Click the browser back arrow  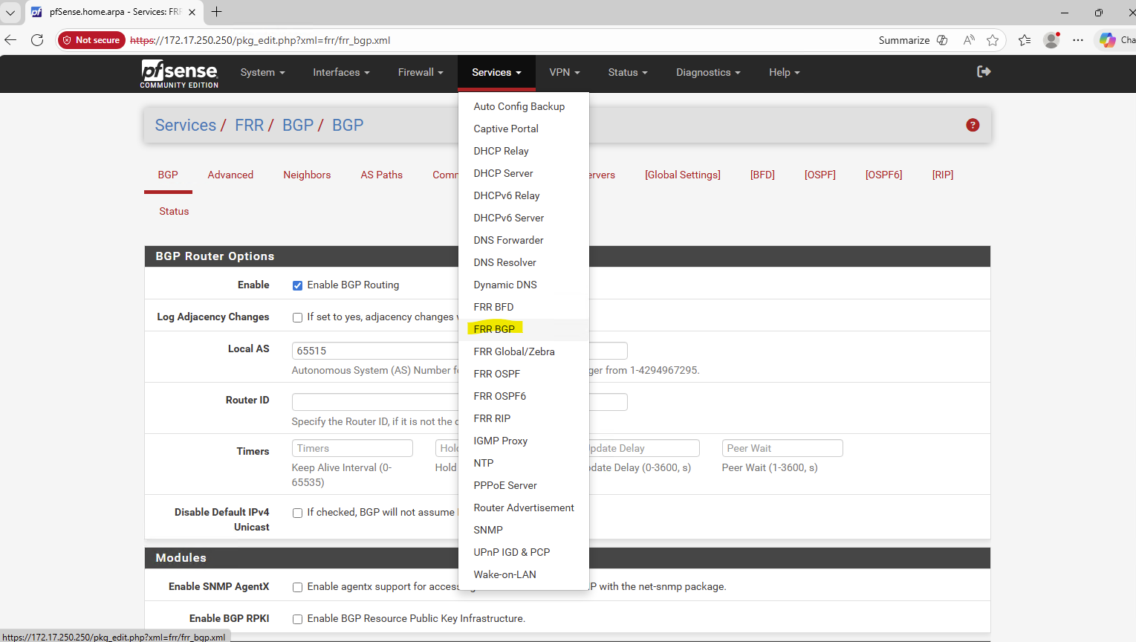[x=11, y=40]
